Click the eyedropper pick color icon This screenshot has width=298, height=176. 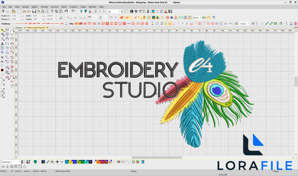point(48,162)
